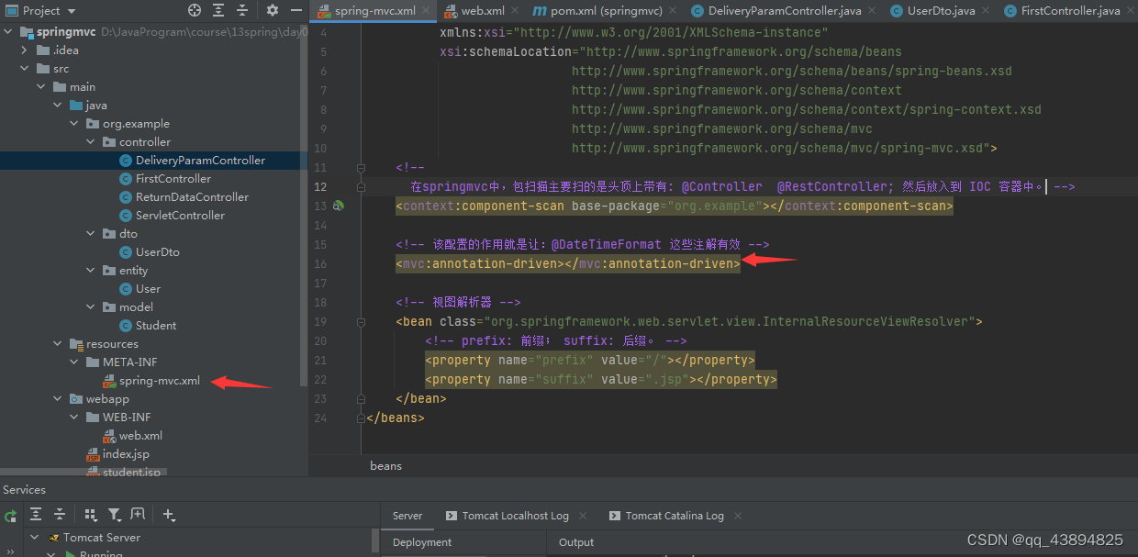The image size is (1138, 557).
Task: Collapse Tomcat Server node in Services
Action: point(35,538)
